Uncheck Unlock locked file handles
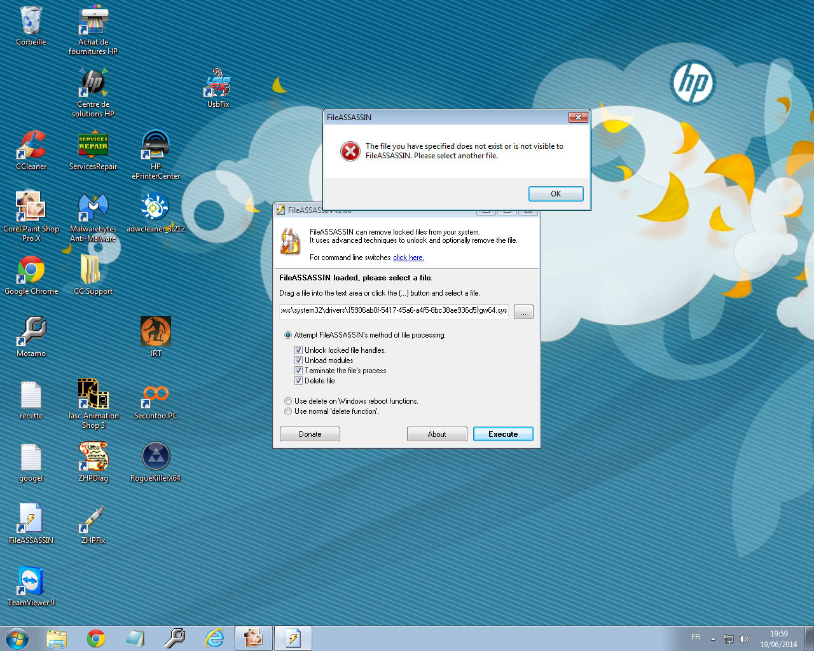The width and height of the screenshot is (814, 651). click(x=298, y=350)
